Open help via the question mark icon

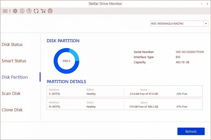click(29, 11)
